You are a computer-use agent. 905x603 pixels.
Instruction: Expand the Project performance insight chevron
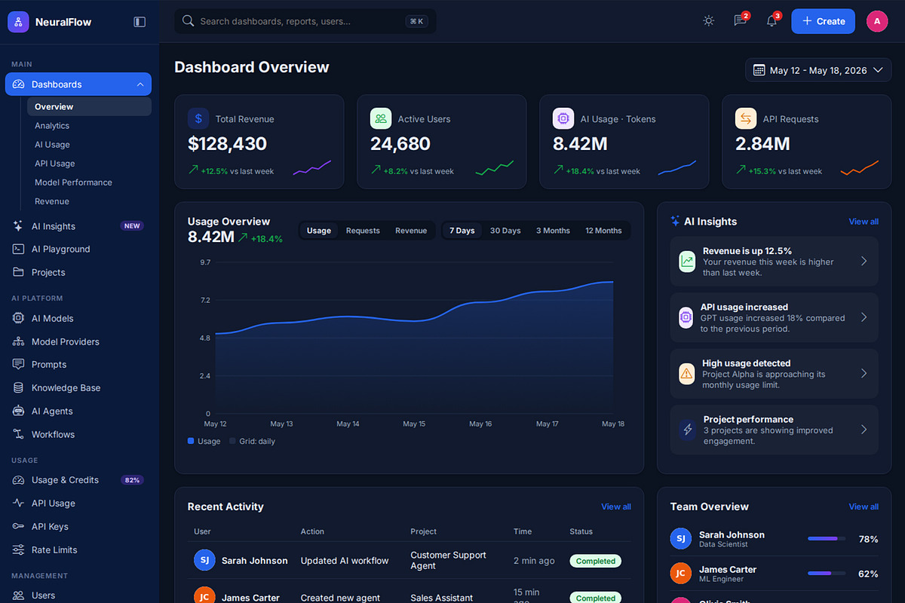(x=864, y=430)
